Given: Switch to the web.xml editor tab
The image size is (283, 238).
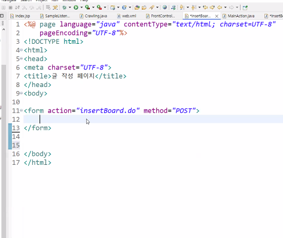Looking at the screenshot, I should 127,16.
